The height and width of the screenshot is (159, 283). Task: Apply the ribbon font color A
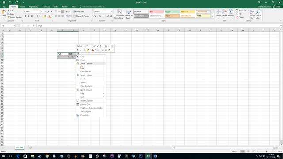point(50,16)
